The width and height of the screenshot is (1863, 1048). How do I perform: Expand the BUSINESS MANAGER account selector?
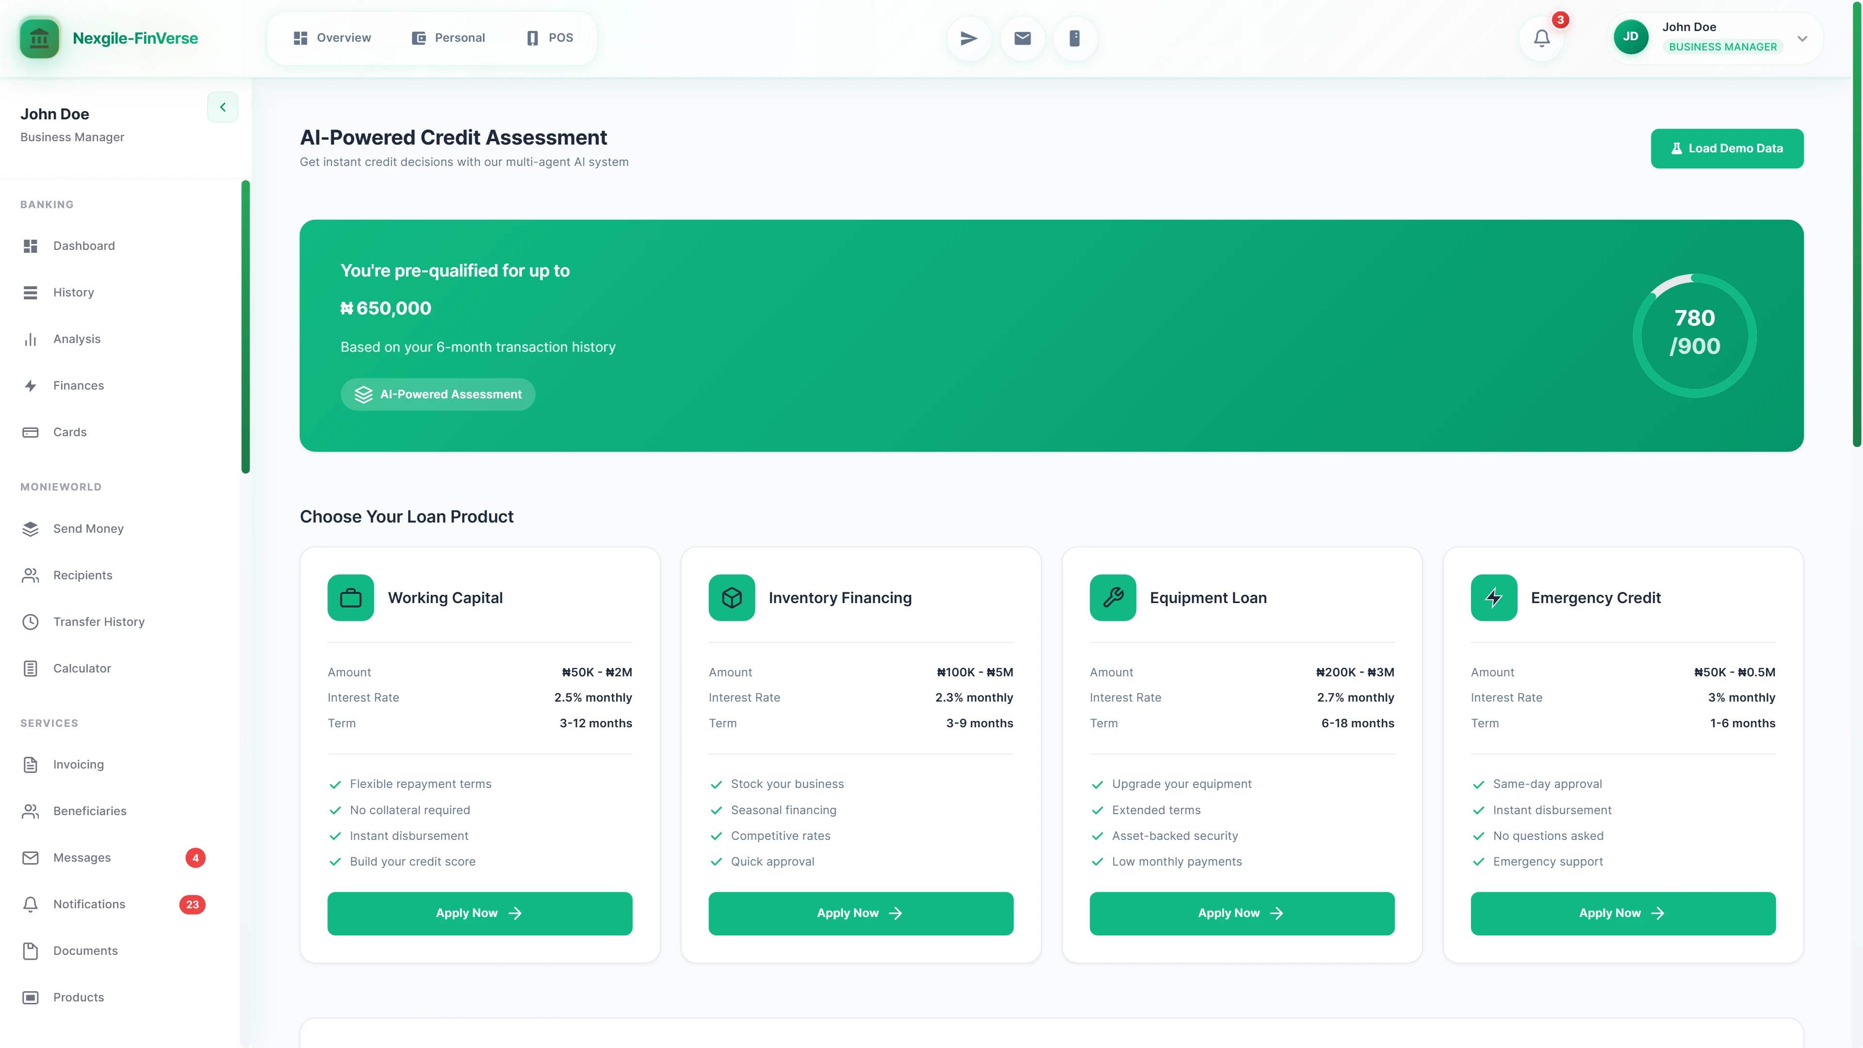click(1801, 39)
